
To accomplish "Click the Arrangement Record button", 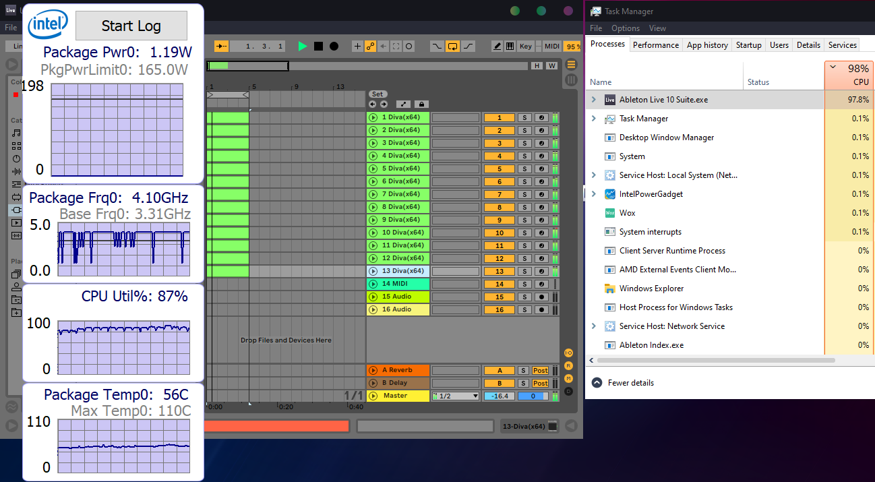I will click(x=334, y=47).
